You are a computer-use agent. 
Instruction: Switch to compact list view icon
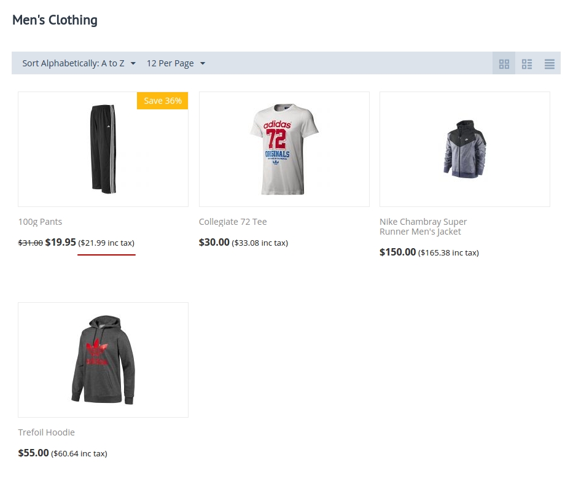pos(526,64)
